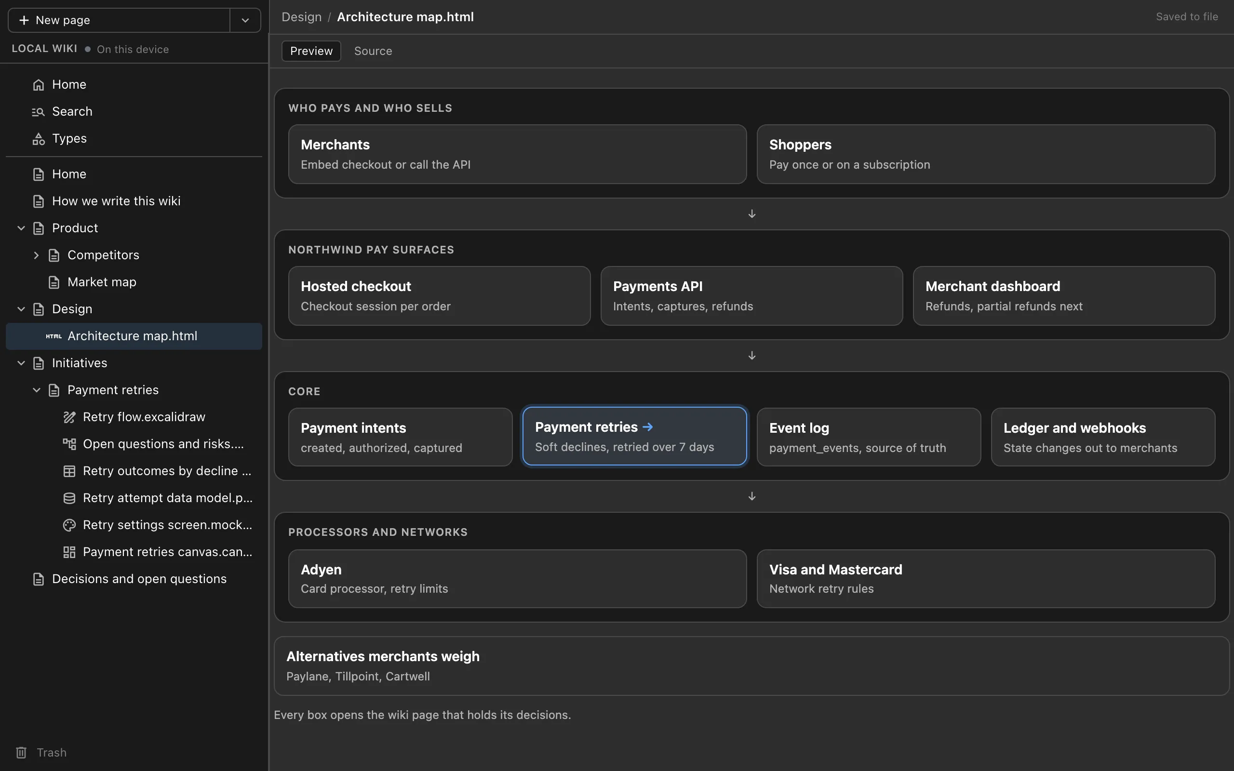Open the Hosted checkout card
1234x771 pixels.
[439, 296]
